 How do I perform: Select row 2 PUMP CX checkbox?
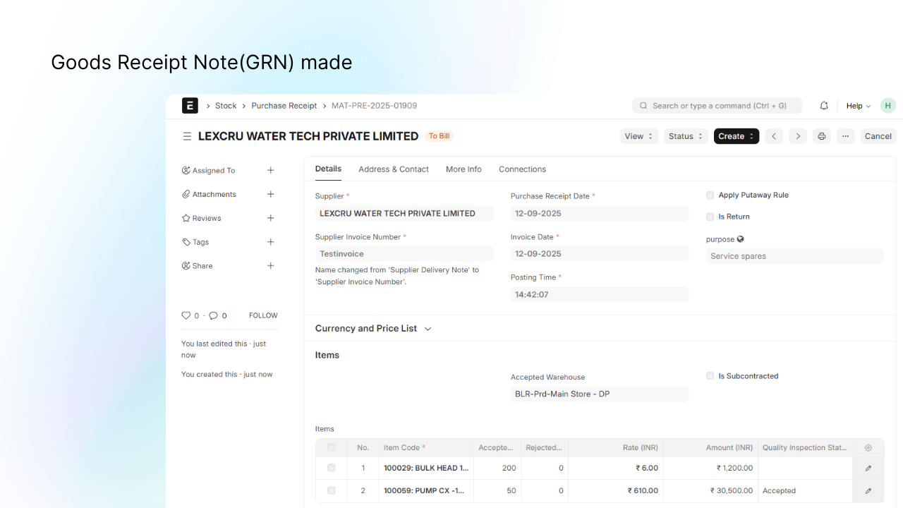[332, 490]
